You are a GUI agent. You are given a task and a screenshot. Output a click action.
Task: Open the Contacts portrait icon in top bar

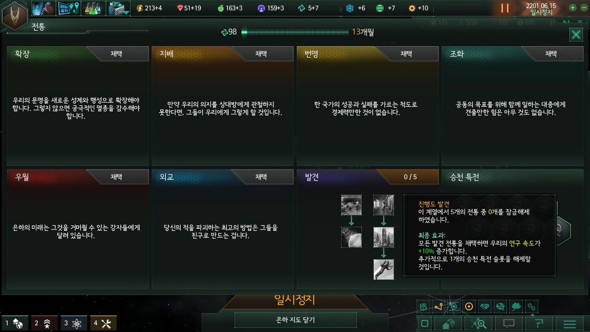(43, 8)
